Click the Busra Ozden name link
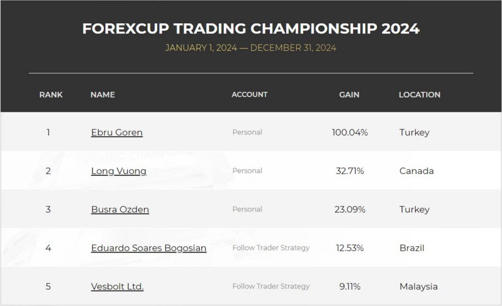The image size is (502, 306). pyautogui.click(x=120, y=210)
